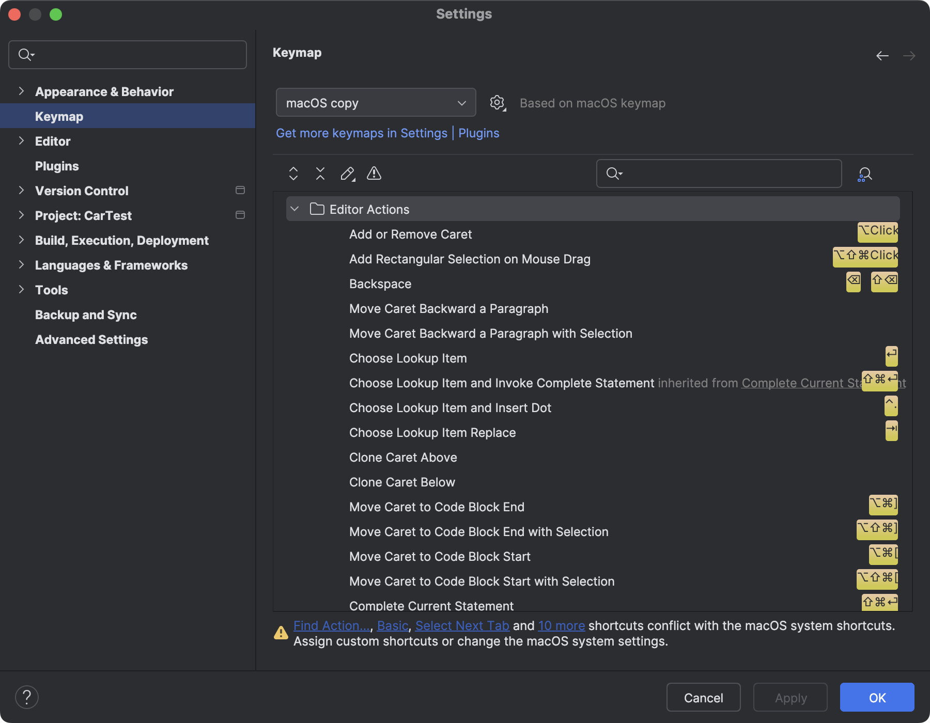
Task: Expand the Appearance & Behavior section
Action: pos(21,91)
